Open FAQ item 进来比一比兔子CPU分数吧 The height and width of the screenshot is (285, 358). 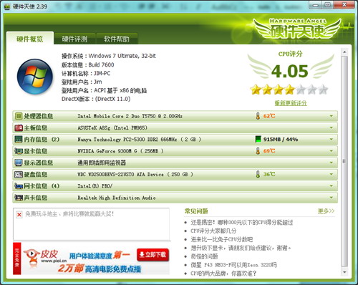(x=221, y=239)
